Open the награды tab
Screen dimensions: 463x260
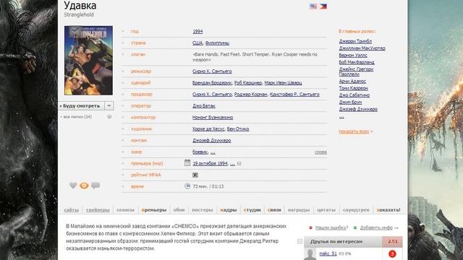click(x=299, y=210)
